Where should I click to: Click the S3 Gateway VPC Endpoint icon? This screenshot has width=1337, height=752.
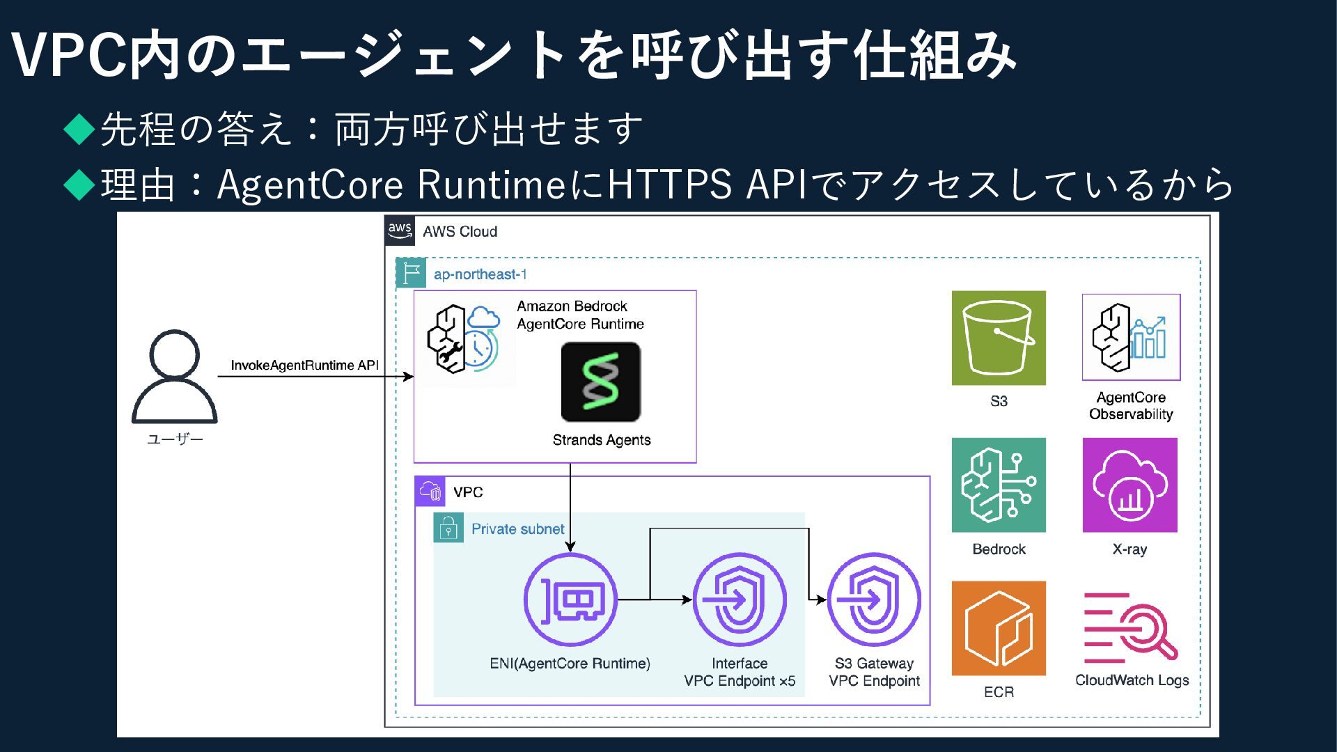pyautogui.click(x=873, y=600)
